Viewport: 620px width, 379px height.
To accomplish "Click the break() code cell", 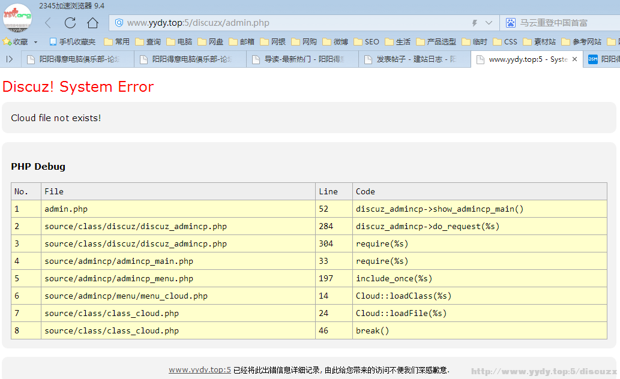I will point(480,330).
